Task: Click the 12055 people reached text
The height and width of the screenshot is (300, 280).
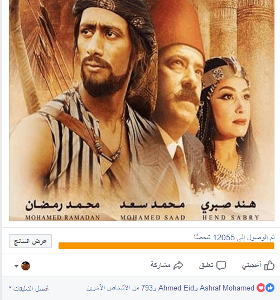Action: 235,237
